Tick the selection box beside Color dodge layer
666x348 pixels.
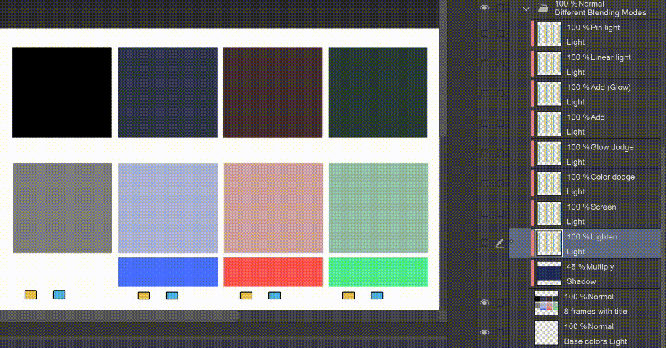coord(501,183)
